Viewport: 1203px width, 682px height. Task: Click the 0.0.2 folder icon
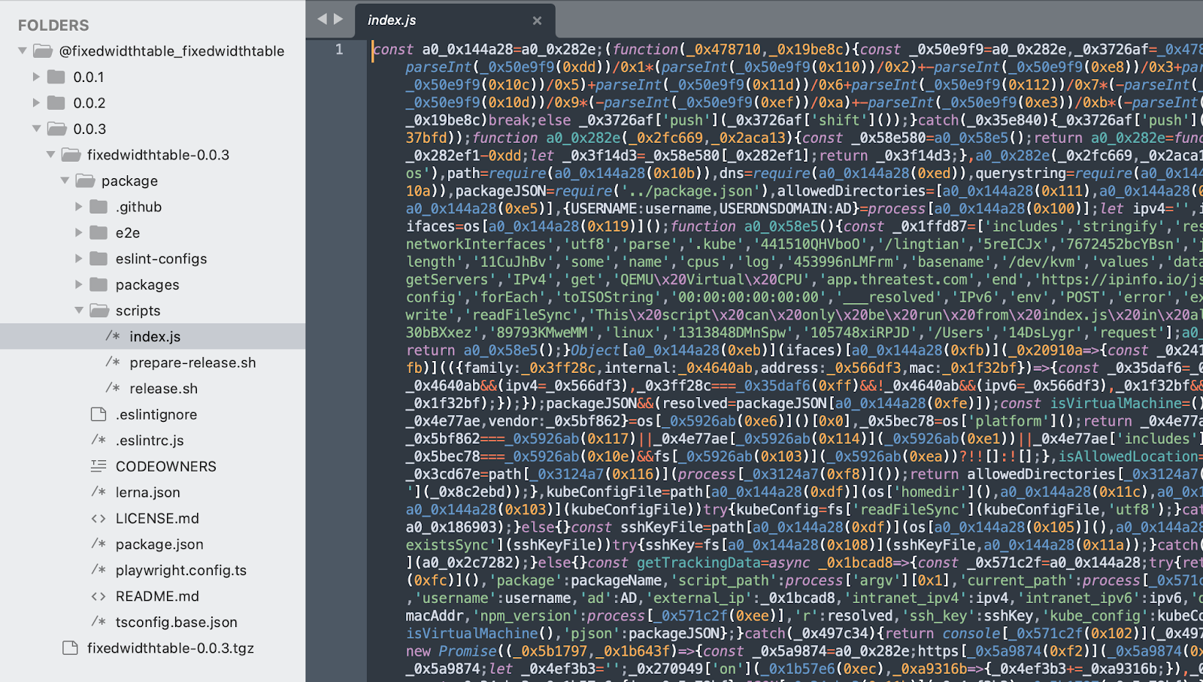(56, 103)
